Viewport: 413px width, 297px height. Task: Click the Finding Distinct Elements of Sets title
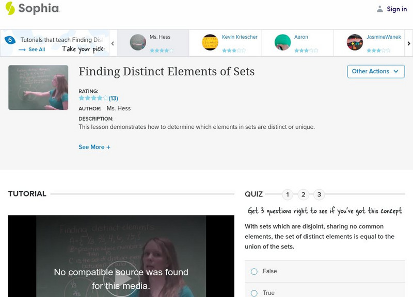click(166, 72)
